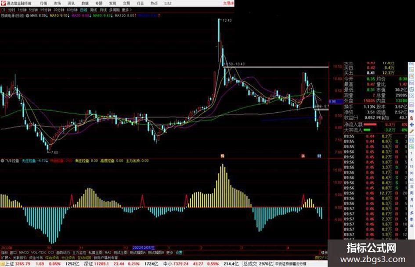Click the 季 button in right sidebar
The height and width of the screenshot is (267, 415).
[x=411, y=219]
